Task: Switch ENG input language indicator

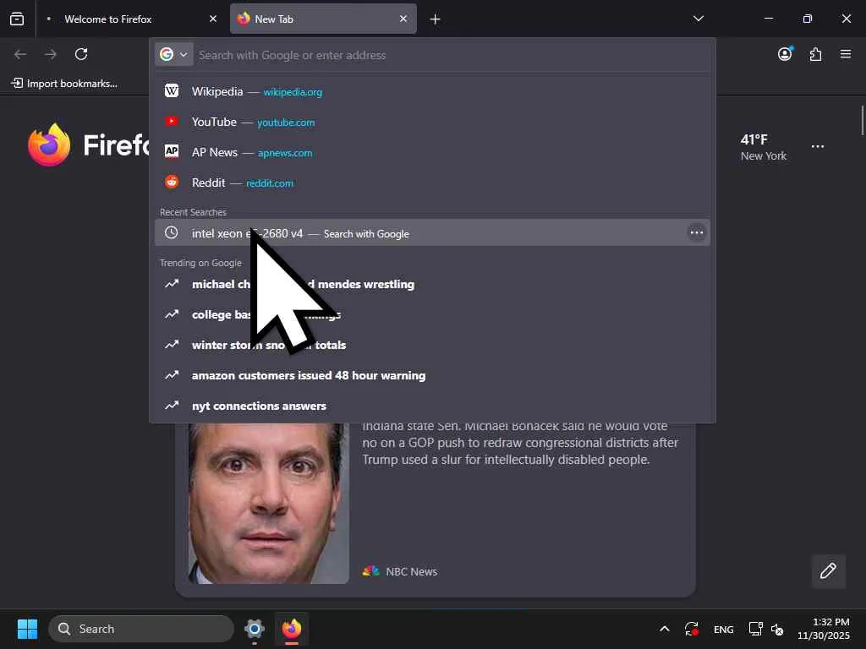Action: pos(724,629)
